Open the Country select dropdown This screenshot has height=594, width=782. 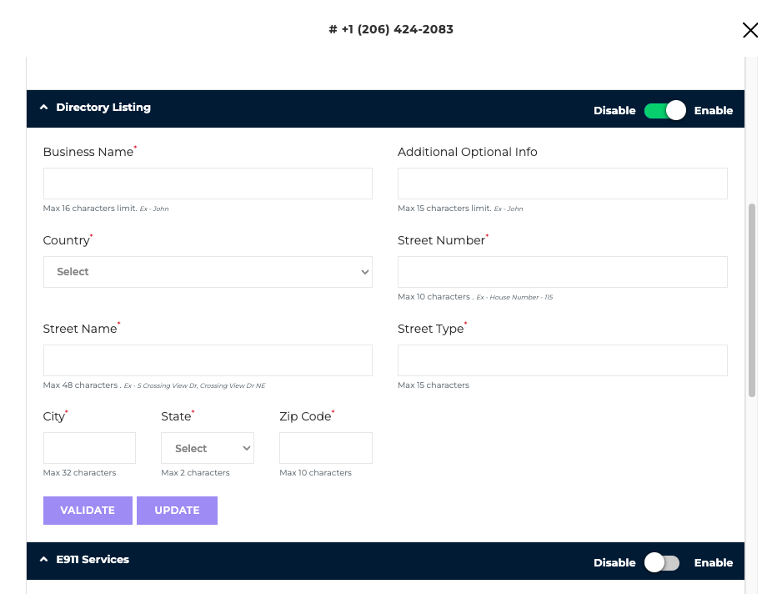[x=208, y=272]
